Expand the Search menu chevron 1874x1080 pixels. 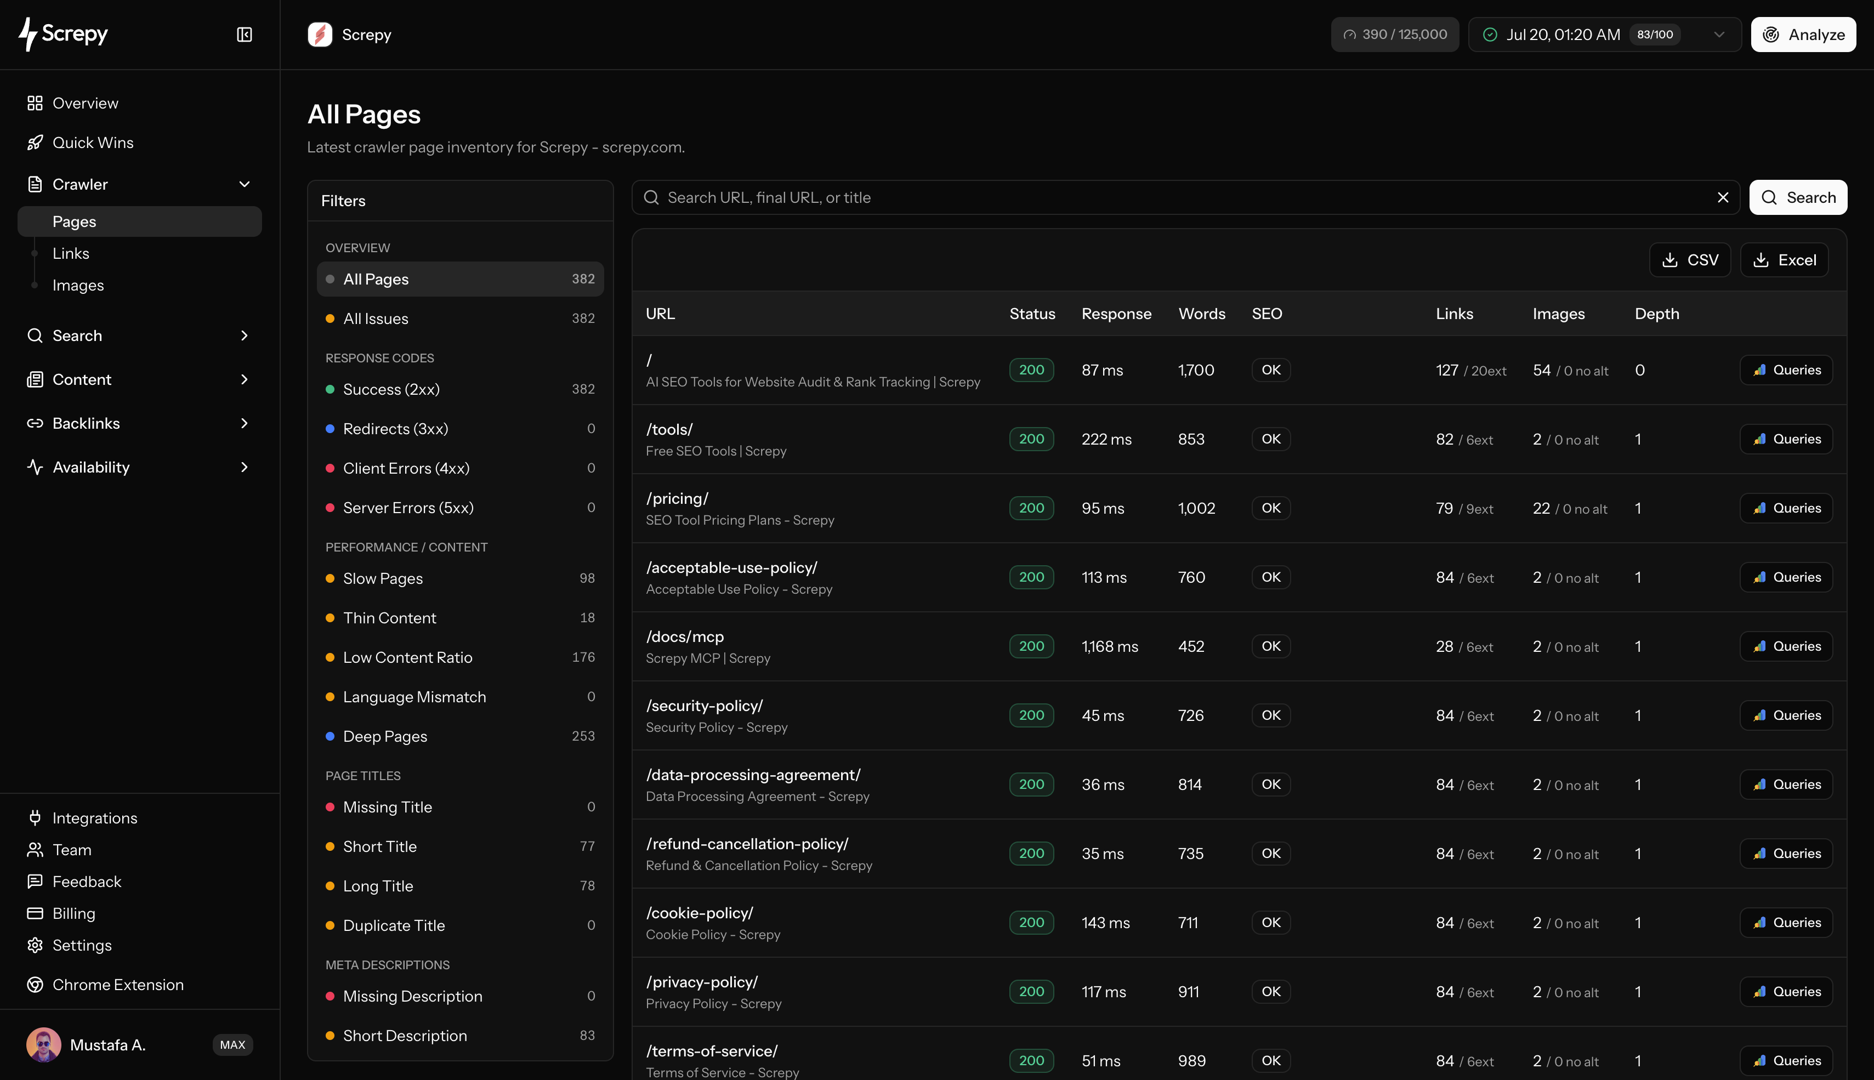[x=244, y=336]
